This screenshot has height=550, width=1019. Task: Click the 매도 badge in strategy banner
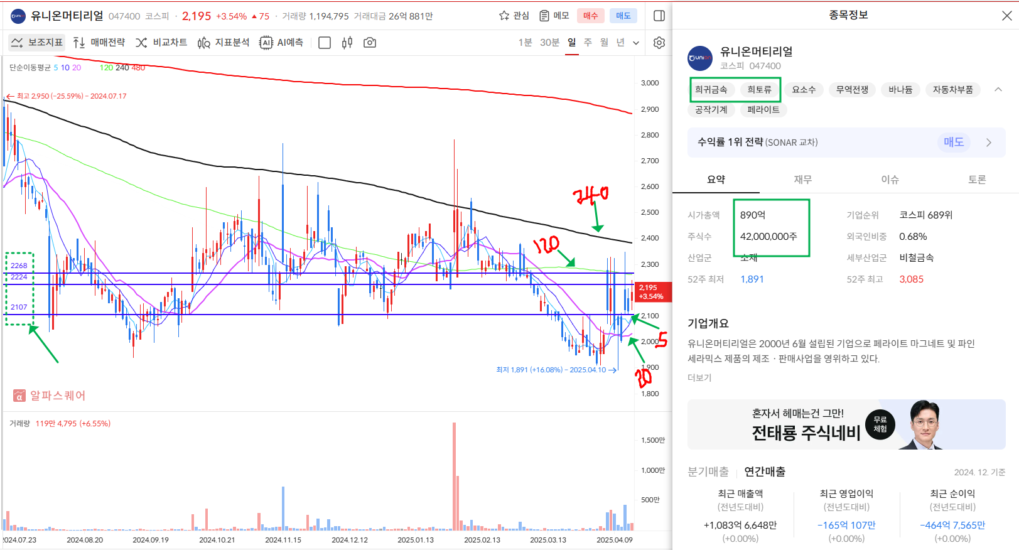tap(954, 143)
